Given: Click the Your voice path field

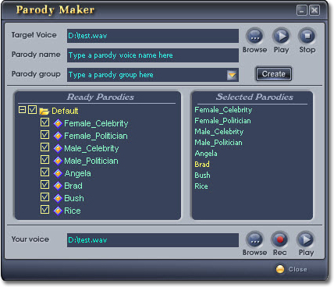Looking at the screenshot, I should 153,240.
